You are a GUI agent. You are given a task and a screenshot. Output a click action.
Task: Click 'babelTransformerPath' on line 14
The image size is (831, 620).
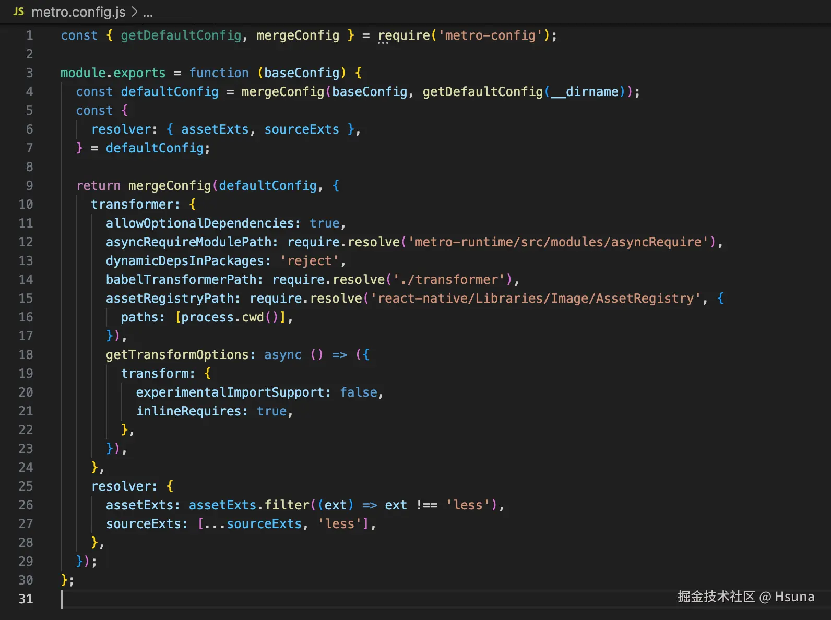181,280
